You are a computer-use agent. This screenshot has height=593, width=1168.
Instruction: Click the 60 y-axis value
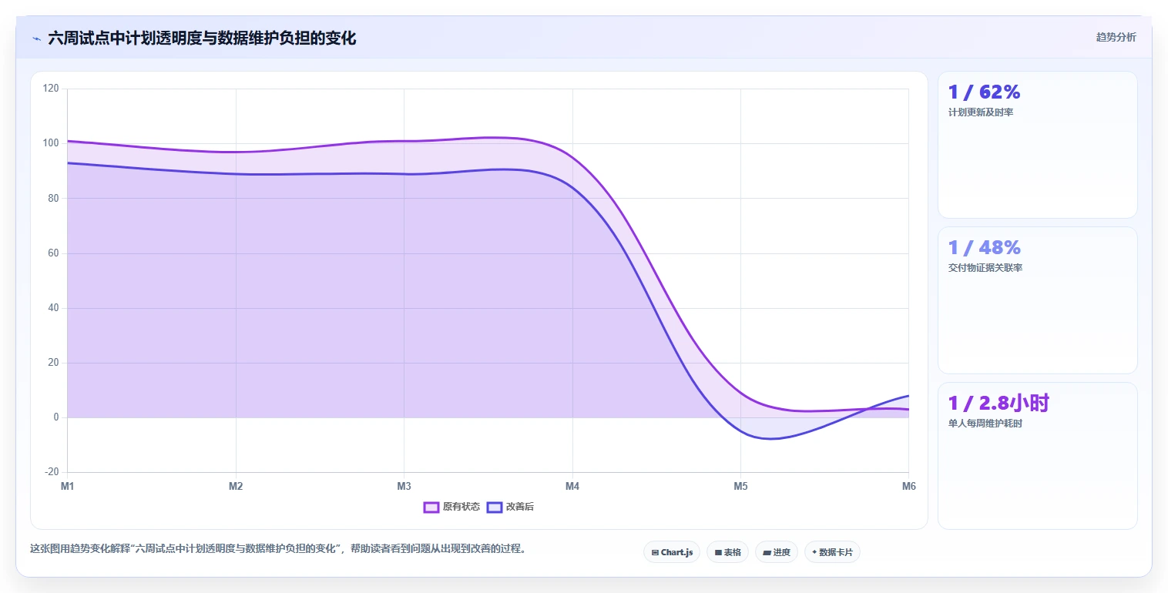coord(53,253)
